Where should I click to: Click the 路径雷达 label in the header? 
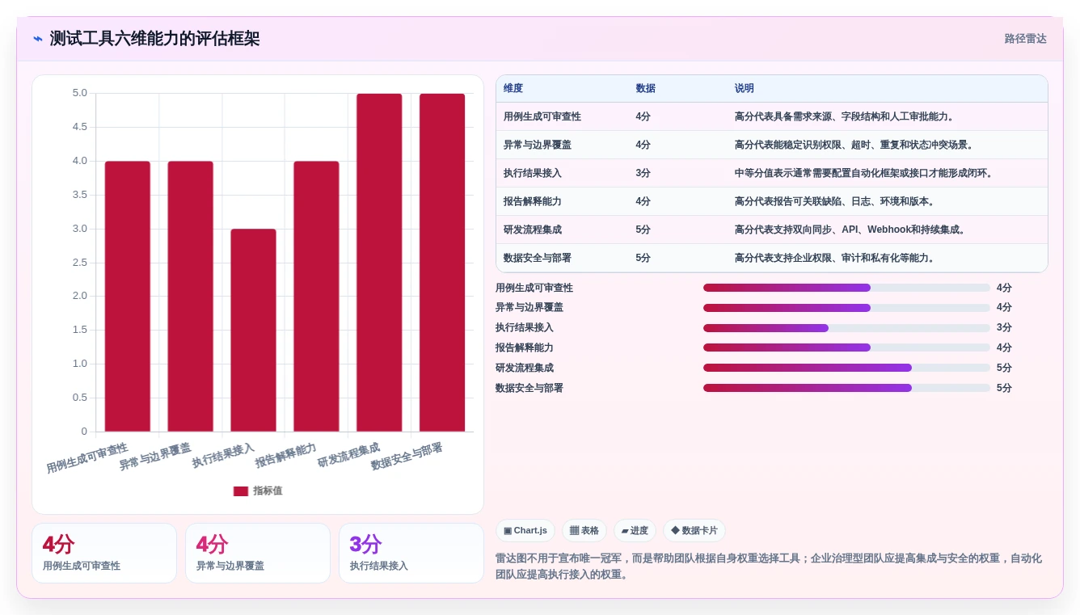tap(1025, 39)
